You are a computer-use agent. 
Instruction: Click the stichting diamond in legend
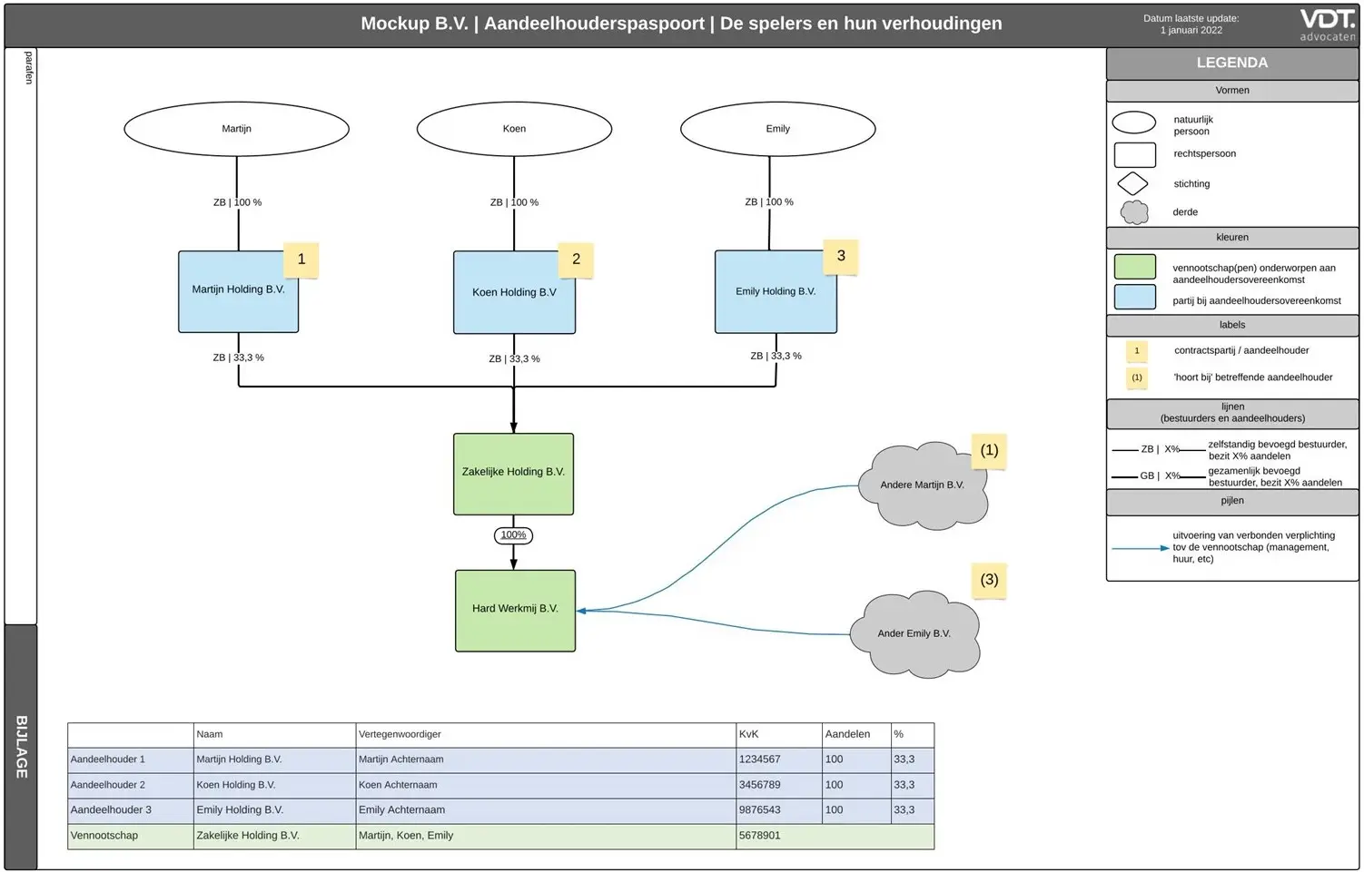1132,184
